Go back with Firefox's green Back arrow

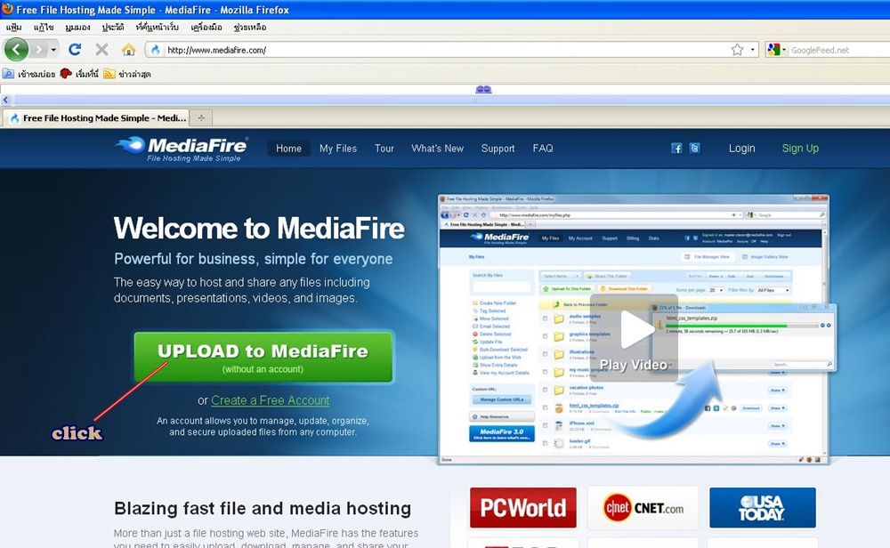[16, 50]
